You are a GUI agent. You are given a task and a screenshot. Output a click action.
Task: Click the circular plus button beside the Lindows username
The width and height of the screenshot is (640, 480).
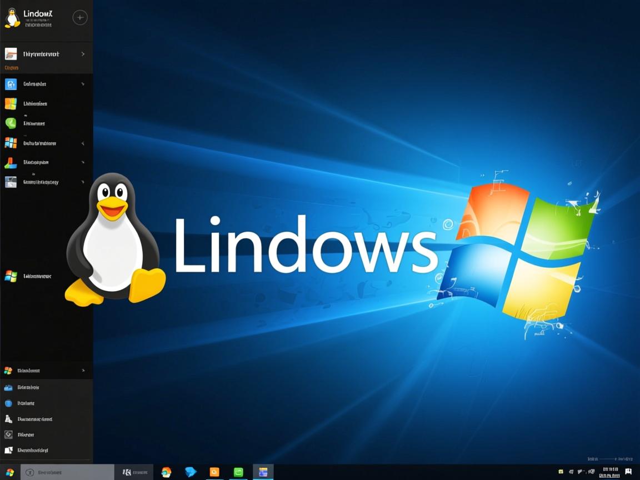80,17
